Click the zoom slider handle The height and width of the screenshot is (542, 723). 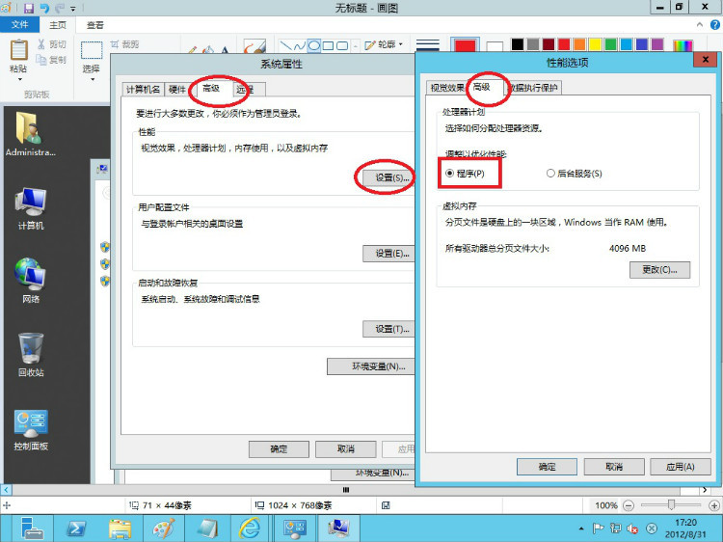coord(671,505)
